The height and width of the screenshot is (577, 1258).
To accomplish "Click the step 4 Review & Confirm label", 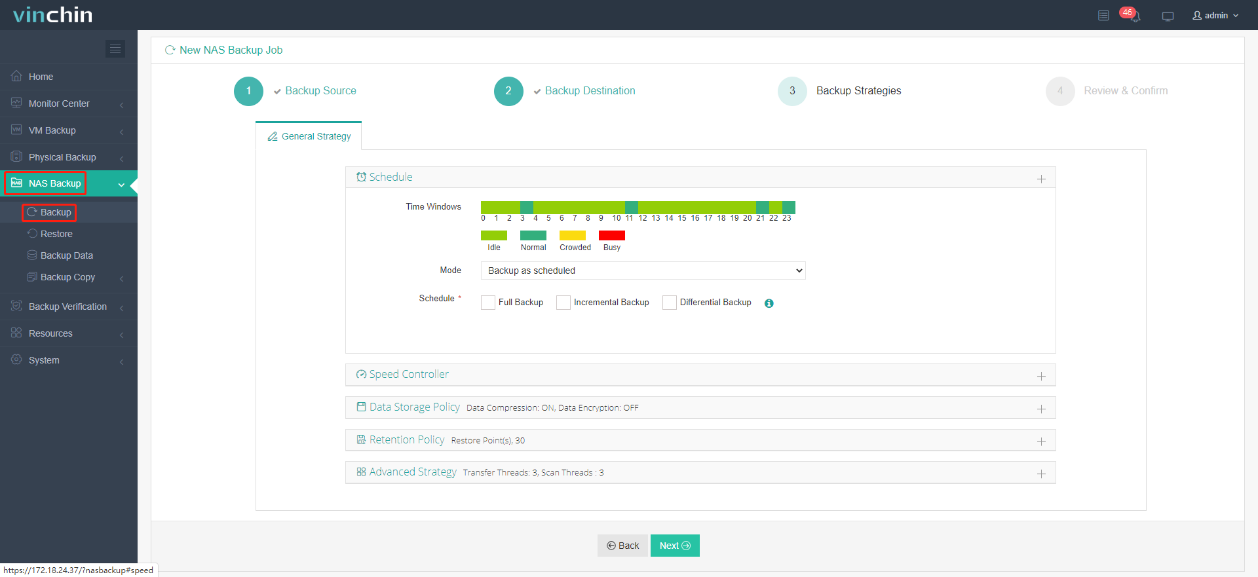I will coord(1126,91).
